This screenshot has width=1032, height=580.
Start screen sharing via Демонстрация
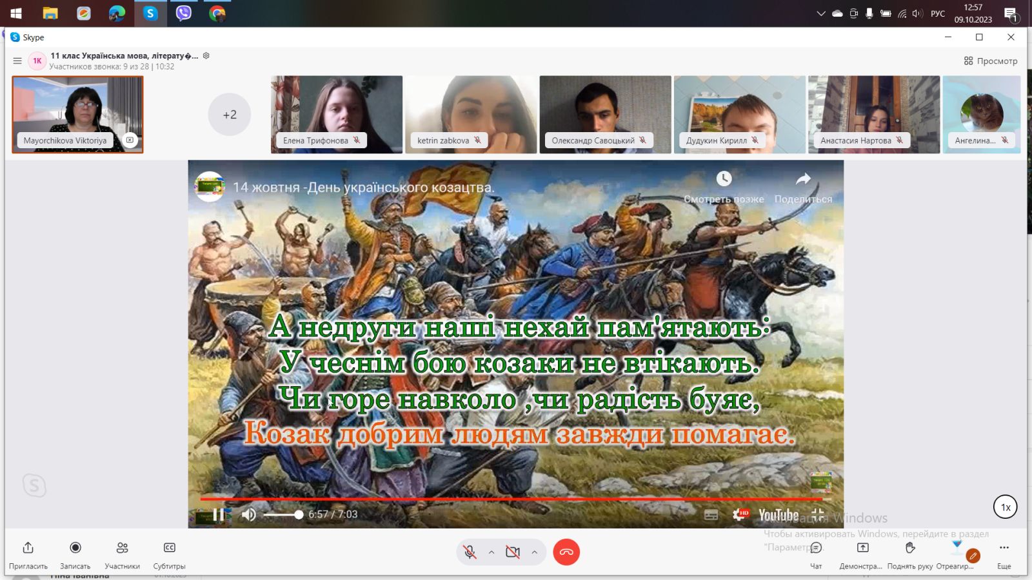point(861,555)
